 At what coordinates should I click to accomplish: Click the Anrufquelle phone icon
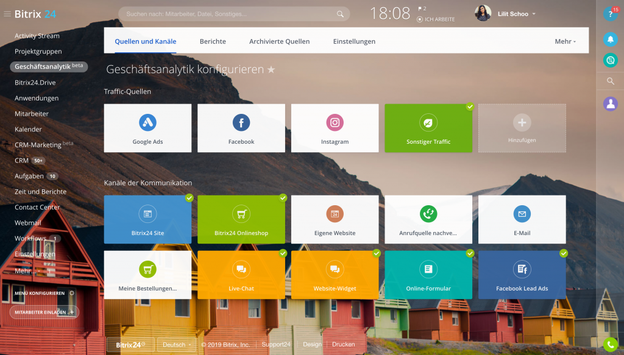pyautogui.click(x=428, y=214)
